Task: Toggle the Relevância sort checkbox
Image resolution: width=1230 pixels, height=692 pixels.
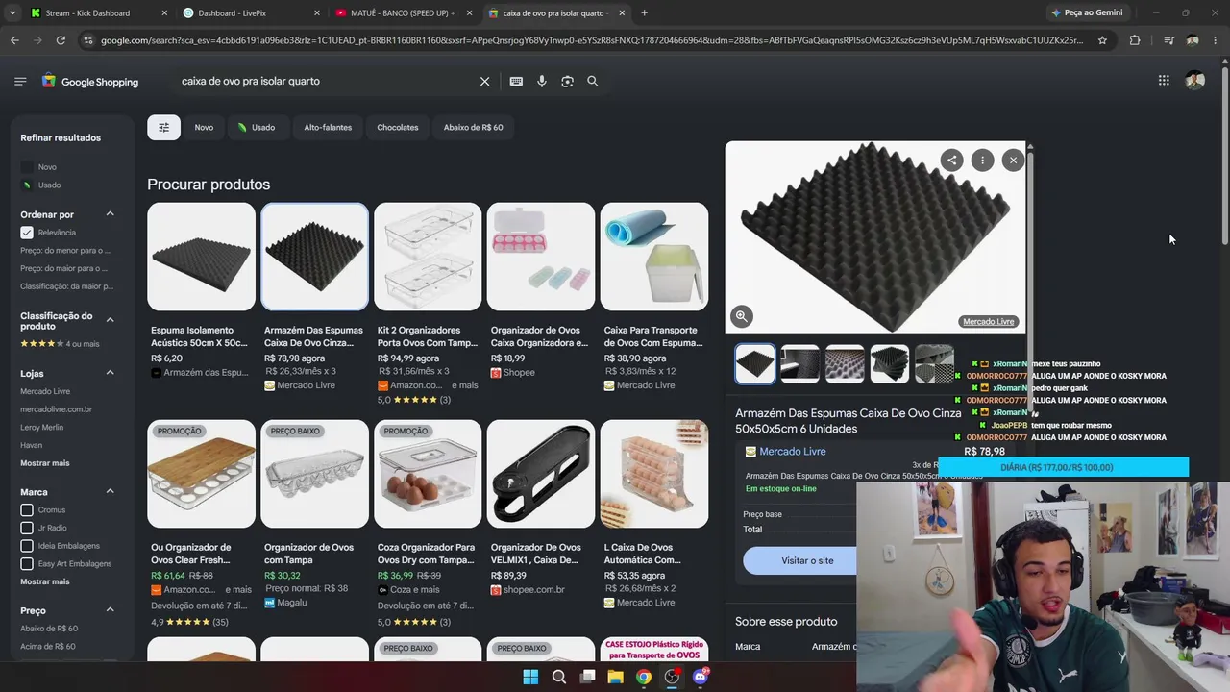Action: coord(27,233)
